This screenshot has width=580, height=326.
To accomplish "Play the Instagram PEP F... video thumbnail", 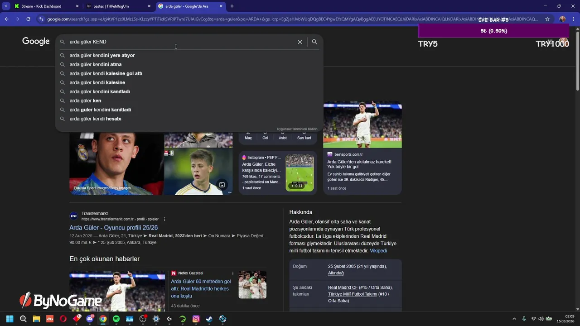I will [x=300, y=173].
